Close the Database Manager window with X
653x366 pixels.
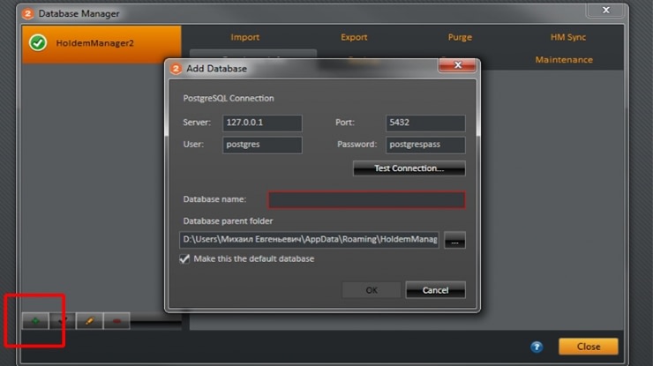[x=606, y=10]
